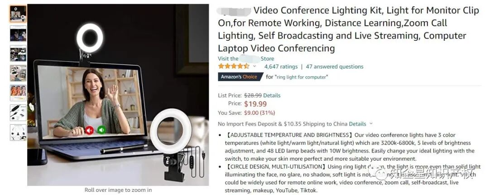Click the red mute icon in product image
The width and height of the screenshot is (489, 195).
90,130
